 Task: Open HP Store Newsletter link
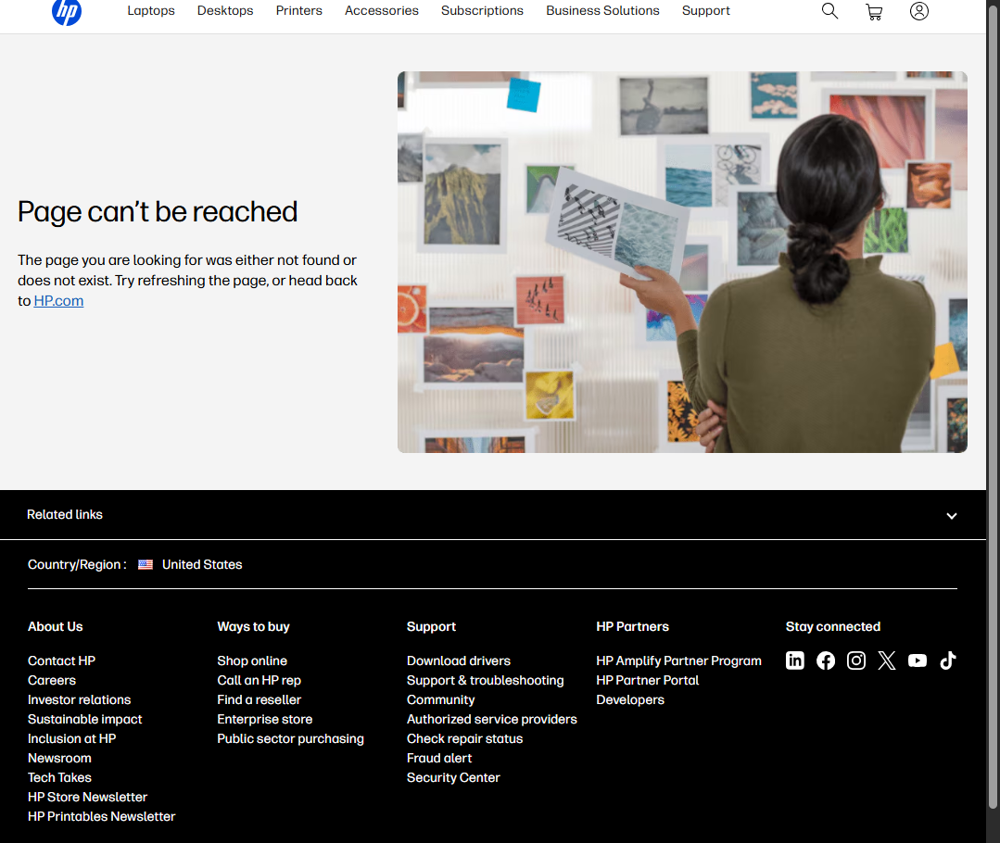(x=87, y=797)
